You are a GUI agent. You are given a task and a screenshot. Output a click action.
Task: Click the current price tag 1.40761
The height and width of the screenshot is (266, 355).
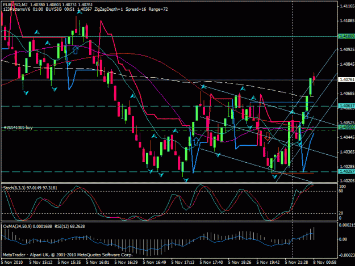pos(346,79)
